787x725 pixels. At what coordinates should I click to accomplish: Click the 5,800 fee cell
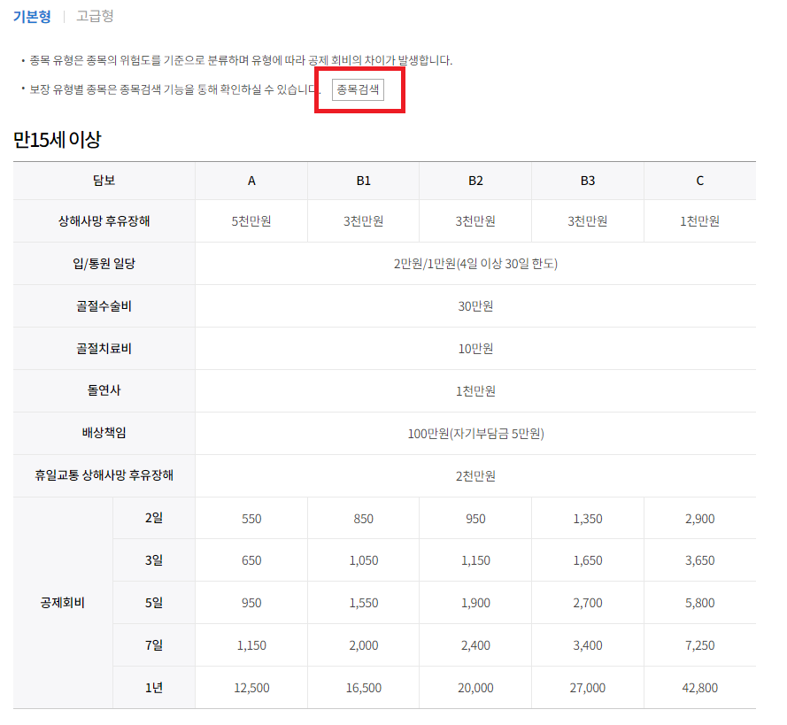click(x=699, y=603)
